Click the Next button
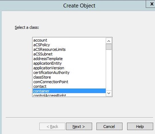The width and height of the screenshot is (155, 134). point(79,126)
